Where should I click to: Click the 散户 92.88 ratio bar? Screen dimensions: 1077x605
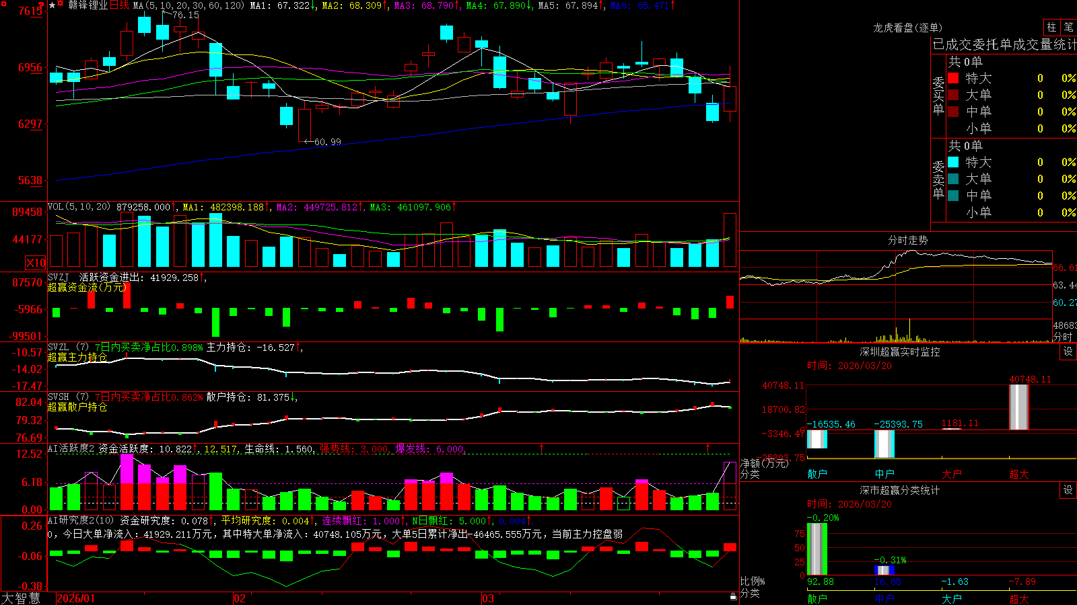817,549
